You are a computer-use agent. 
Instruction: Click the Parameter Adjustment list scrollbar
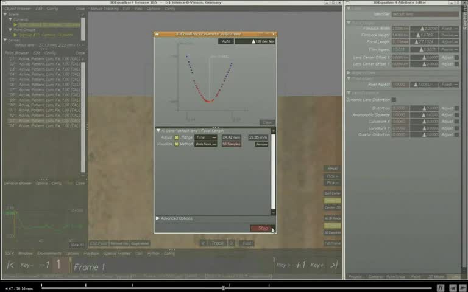[273, 172]
